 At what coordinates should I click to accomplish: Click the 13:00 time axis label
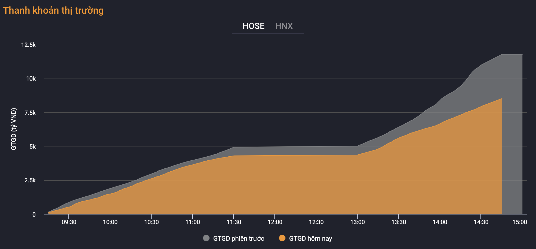[x=357, y=222]
